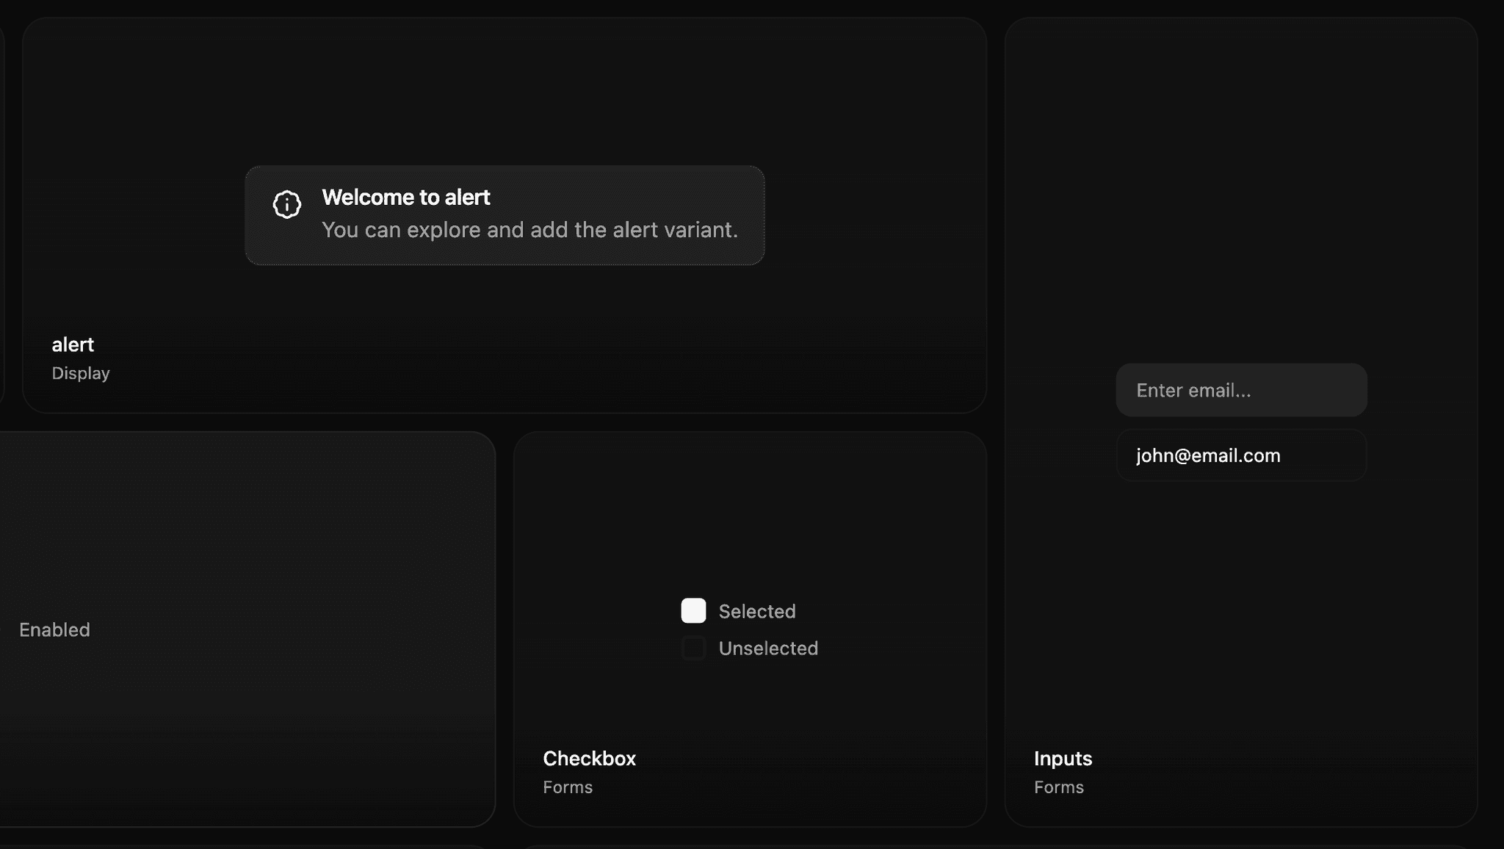Click the info icon in the alert
The height and width of the screenshot is (849, 1504).
[x=286, y=204]
